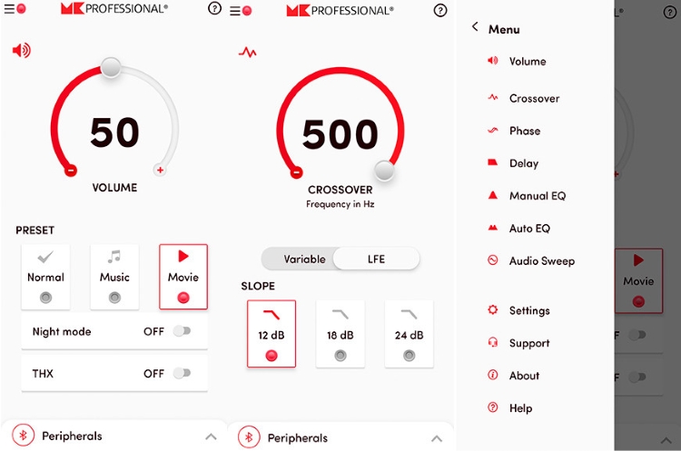
Task: Click the Settings gear icon in menu
Action: click(493, 310)
